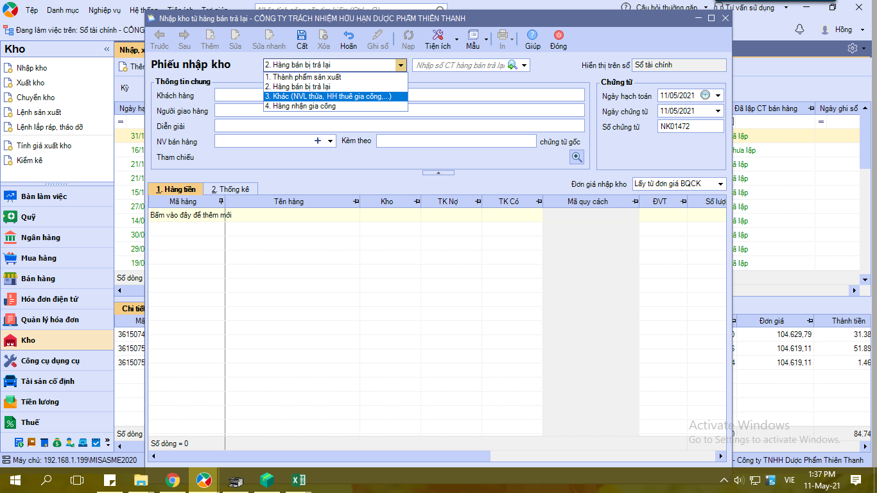
Task: Open the Tệp menu
Action: pyautogui.click(x=31, y=10)
